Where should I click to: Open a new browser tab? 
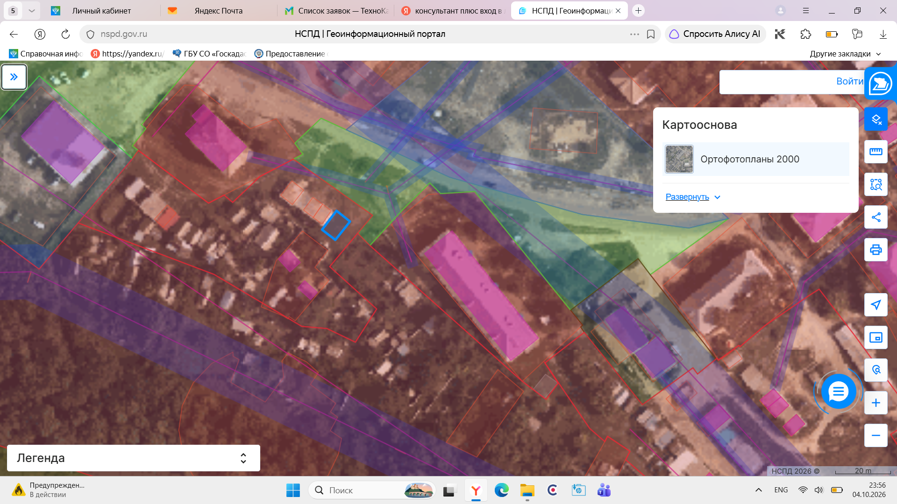pyautogui.click(x=638, y=11)
